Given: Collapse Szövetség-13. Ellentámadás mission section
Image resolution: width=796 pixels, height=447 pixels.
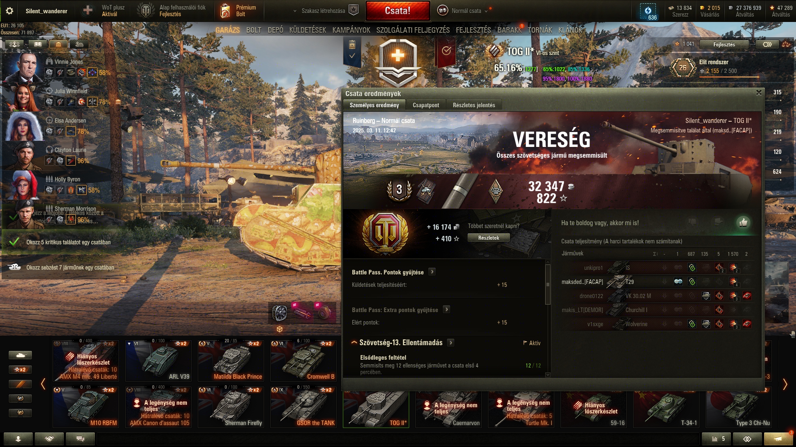Looking at the screenshot, I should pos(354,343).
